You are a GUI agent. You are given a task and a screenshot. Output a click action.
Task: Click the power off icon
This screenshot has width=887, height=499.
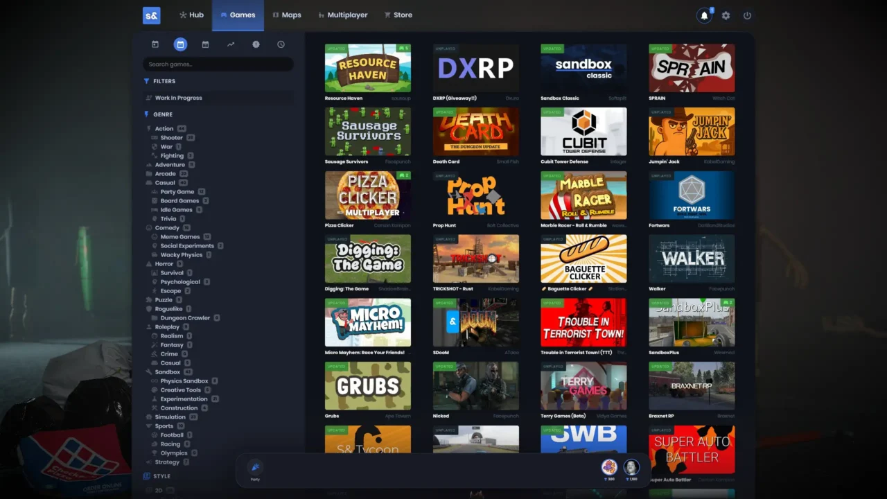[747, 15]
